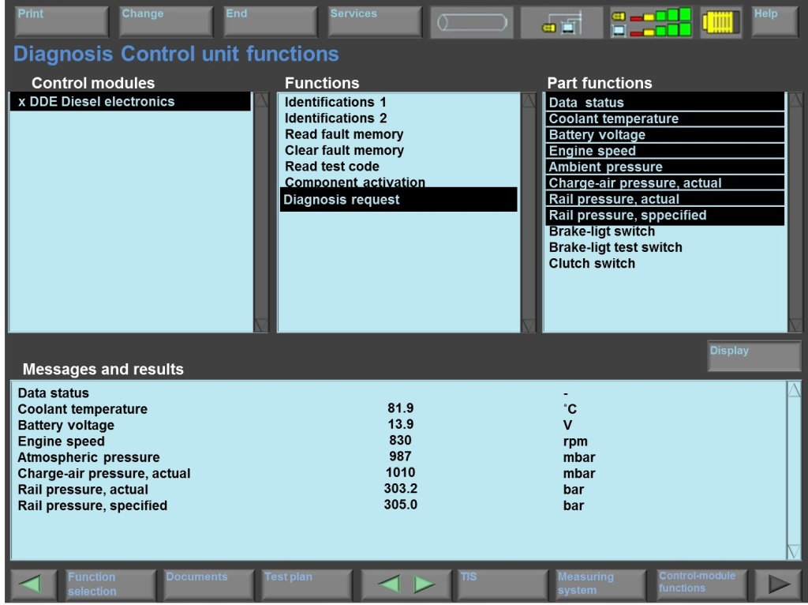808x605 pixels.
Task: Click the green previous-page arrow in center
Action: point(389,584)
